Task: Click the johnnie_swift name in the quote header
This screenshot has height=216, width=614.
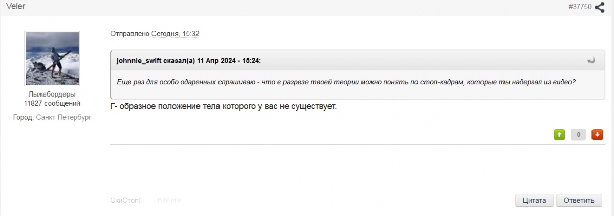Action: (139, 60)
